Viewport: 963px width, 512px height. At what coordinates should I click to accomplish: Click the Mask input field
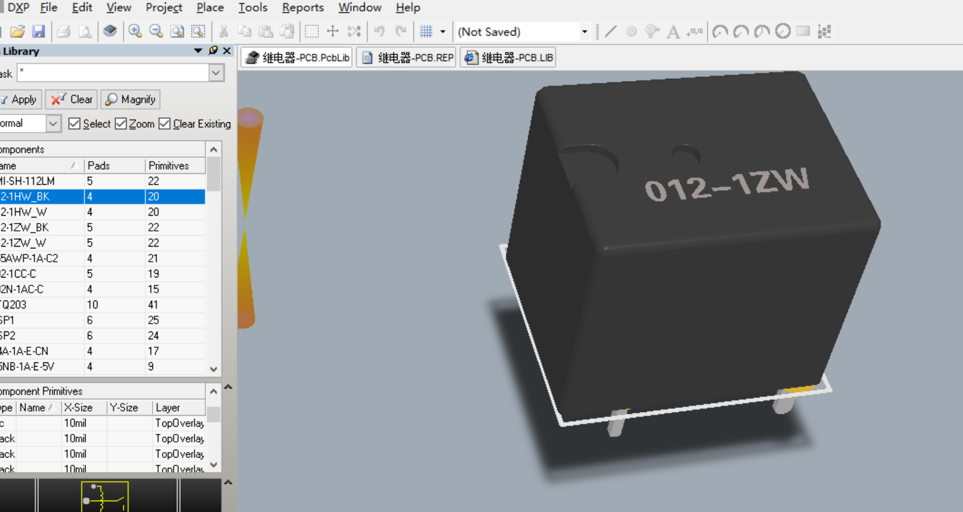[113, 73]
